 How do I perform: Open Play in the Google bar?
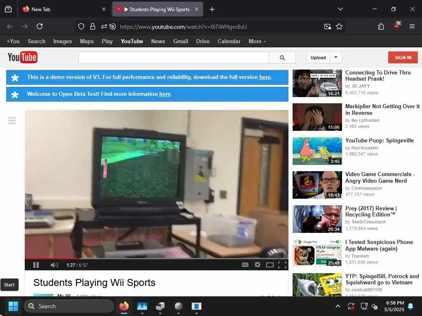click(x=107, y=42)
